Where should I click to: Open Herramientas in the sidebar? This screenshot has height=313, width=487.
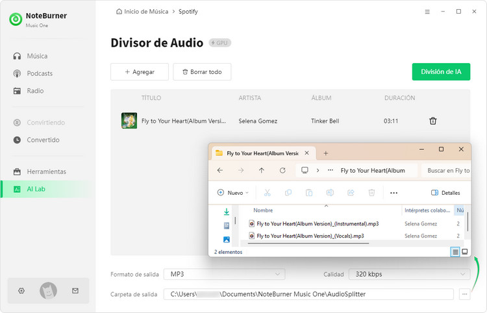pyautogui.click(x=40, y=171)
